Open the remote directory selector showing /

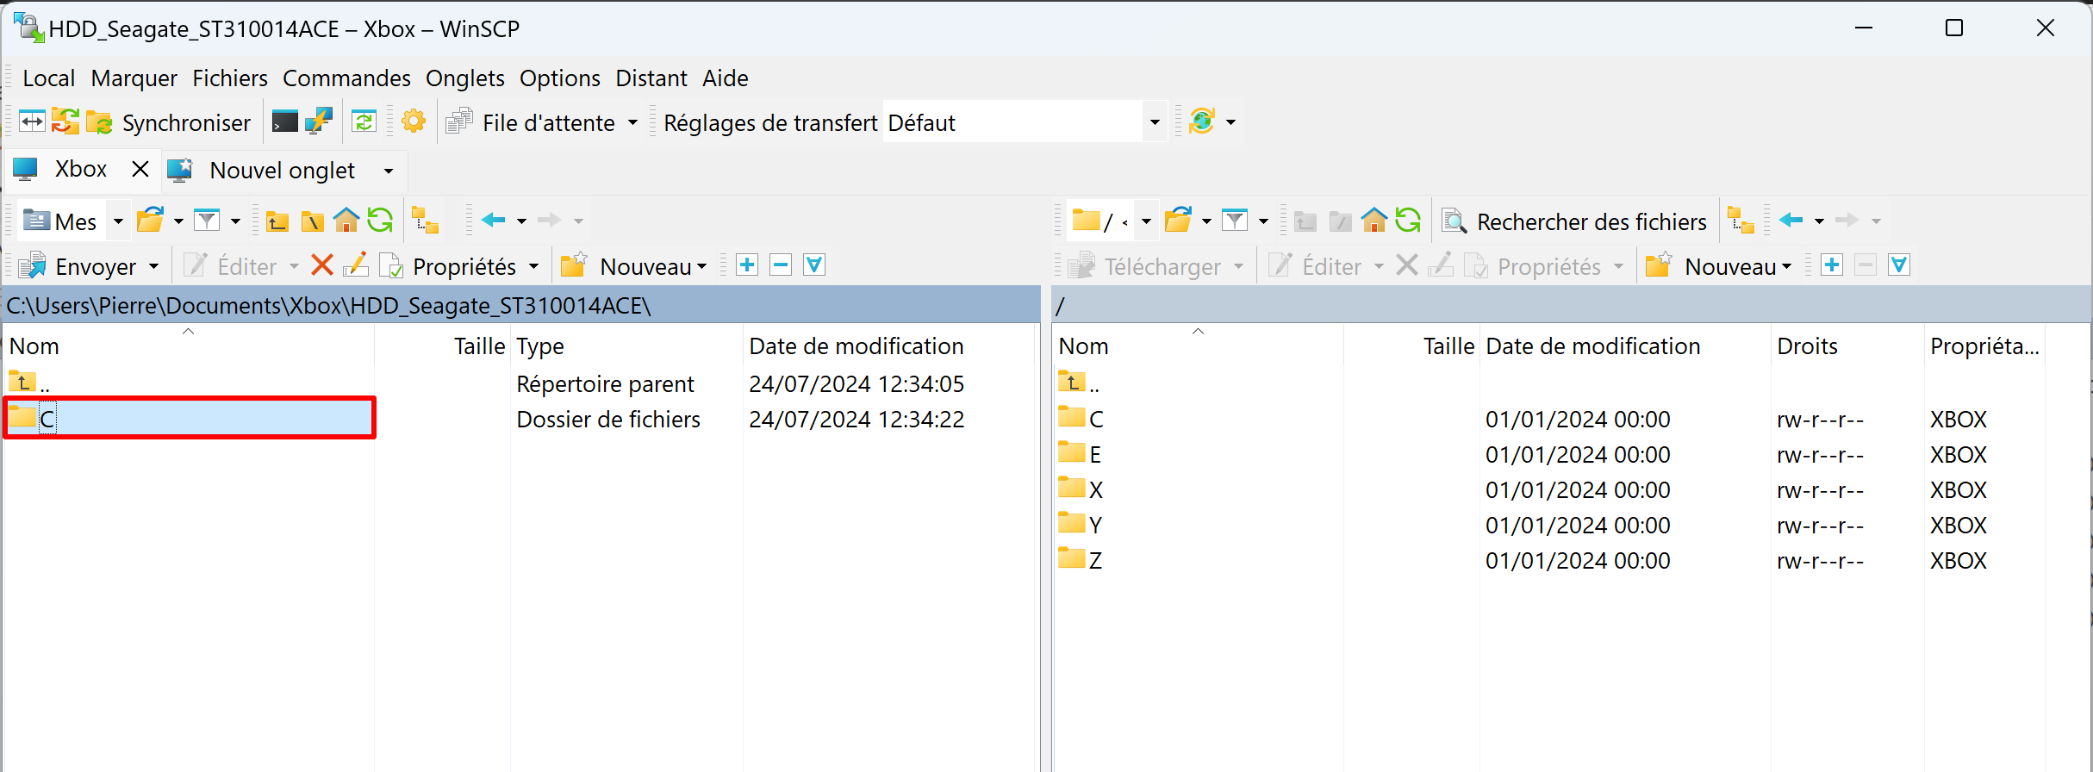click(x=1112, y=221)
